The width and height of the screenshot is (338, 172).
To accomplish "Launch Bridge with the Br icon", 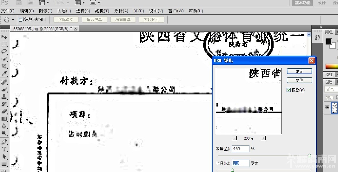I will coord(19,3).
